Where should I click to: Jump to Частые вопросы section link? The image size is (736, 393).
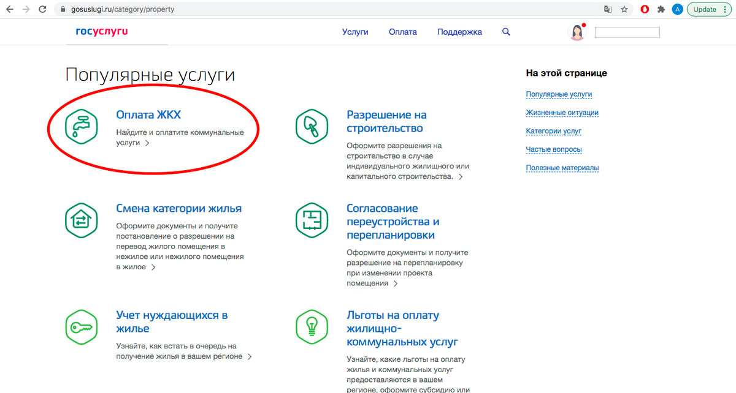pyautogui.click(x=553, y=149)
